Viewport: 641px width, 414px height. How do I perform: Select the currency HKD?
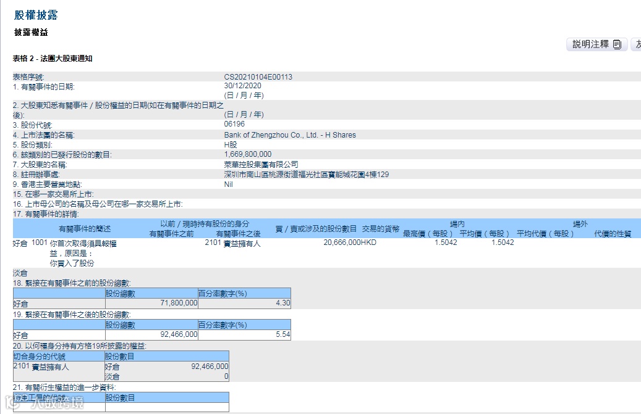pos(368,242)
